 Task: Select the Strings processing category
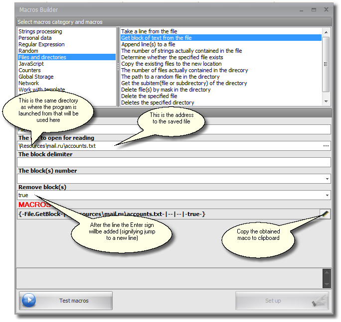40,31
